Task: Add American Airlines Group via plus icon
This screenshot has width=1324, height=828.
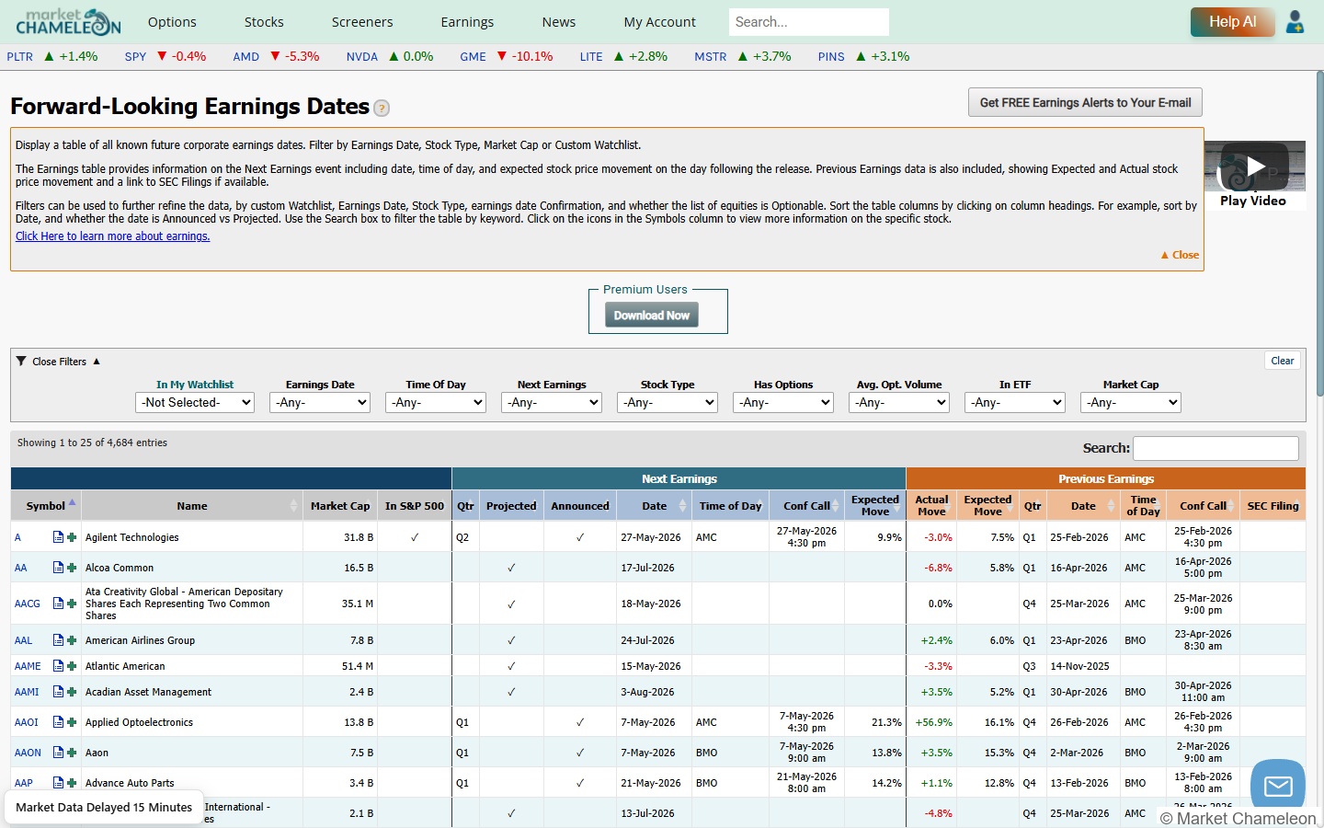Action: [72, 640]
